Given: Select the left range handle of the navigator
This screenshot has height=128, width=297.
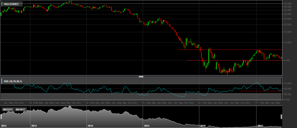Looking at the screenshot, I should point(1,117).
